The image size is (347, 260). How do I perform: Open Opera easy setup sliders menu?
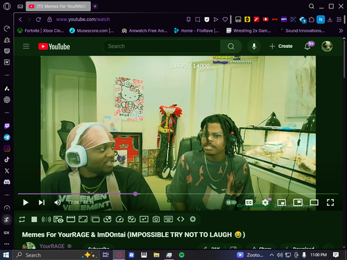click(x=339, y=19)
